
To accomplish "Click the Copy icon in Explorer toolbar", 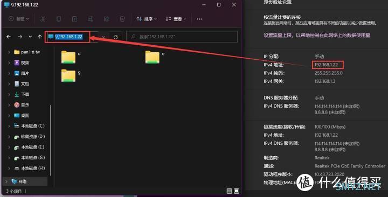I will coord(59,19).
